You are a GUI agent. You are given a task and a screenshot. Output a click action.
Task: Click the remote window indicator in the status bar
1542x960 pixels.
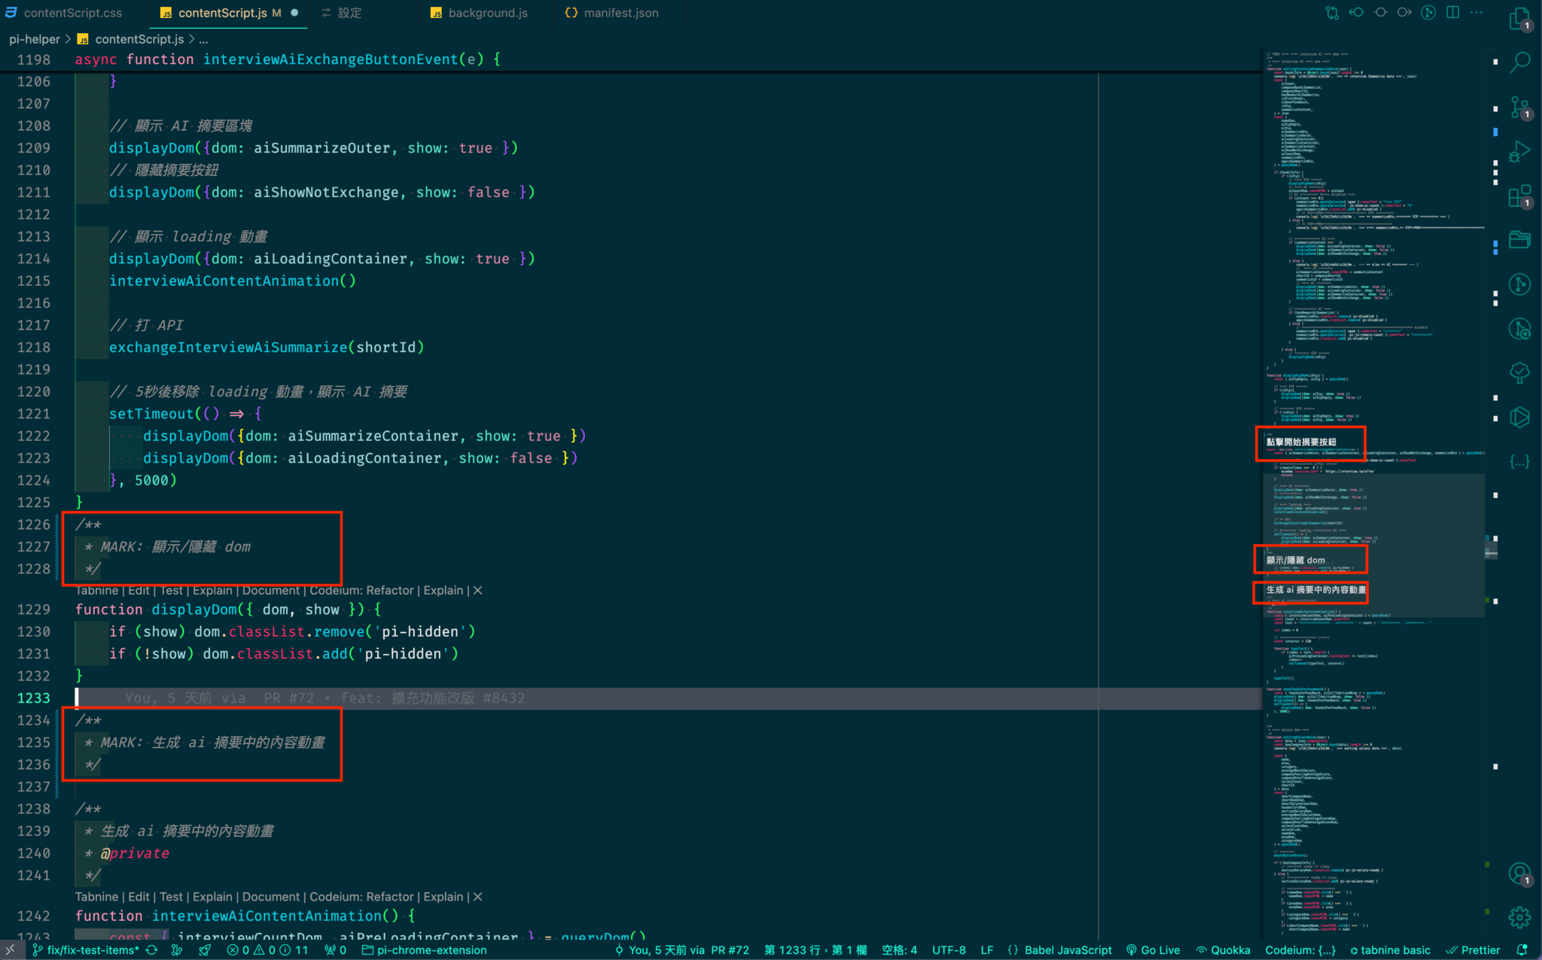coord(11,949)
